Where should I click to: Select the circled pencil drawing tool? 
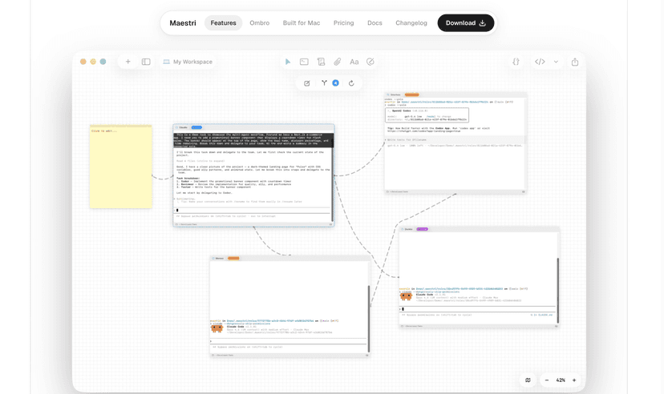point(370,62)
